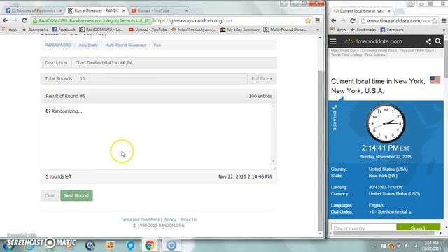
Task: Open the Facebook bookmark in left window
Action: pos(64,29)
